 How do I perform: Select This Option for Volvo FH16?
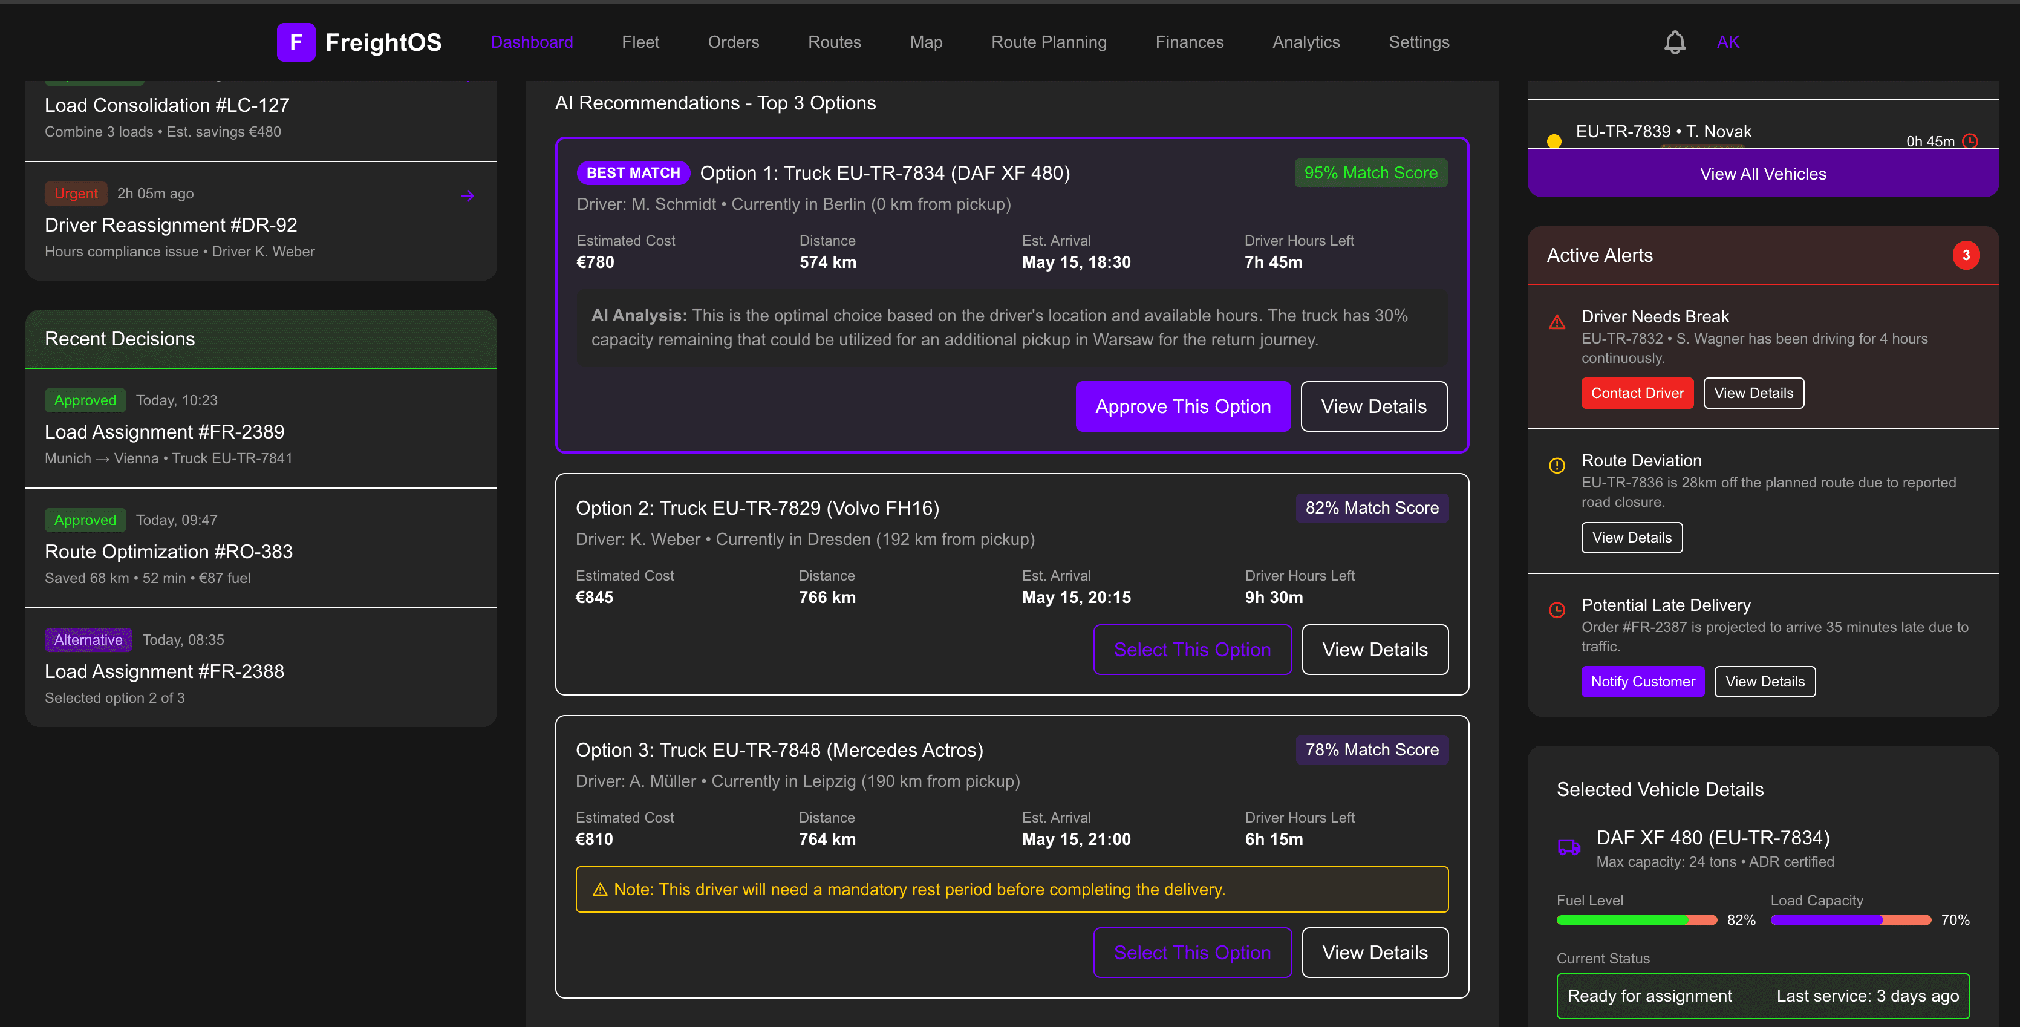point(1192,649)
